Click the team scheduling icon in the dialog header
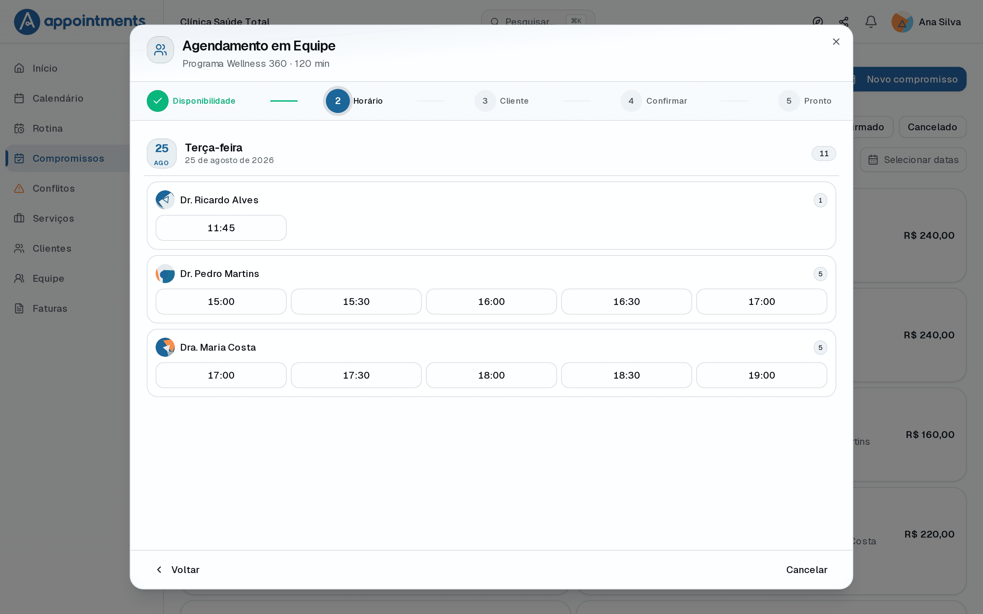The height and width of the screenshot is (614, 983). 160,50
